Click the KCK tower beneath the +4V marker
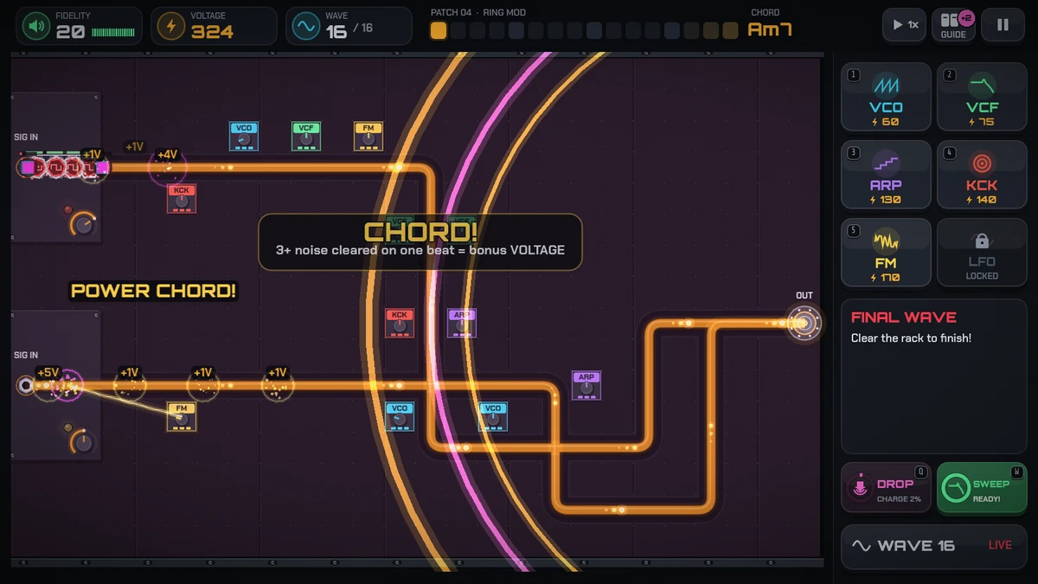The height and width of the screenshot is (584, 1038). (182, 199)
